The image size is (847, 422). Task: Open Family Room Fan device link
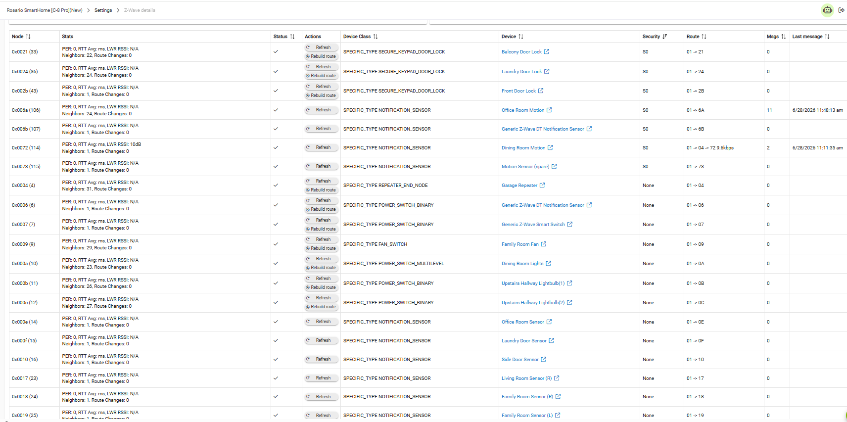tap(520, 244)
